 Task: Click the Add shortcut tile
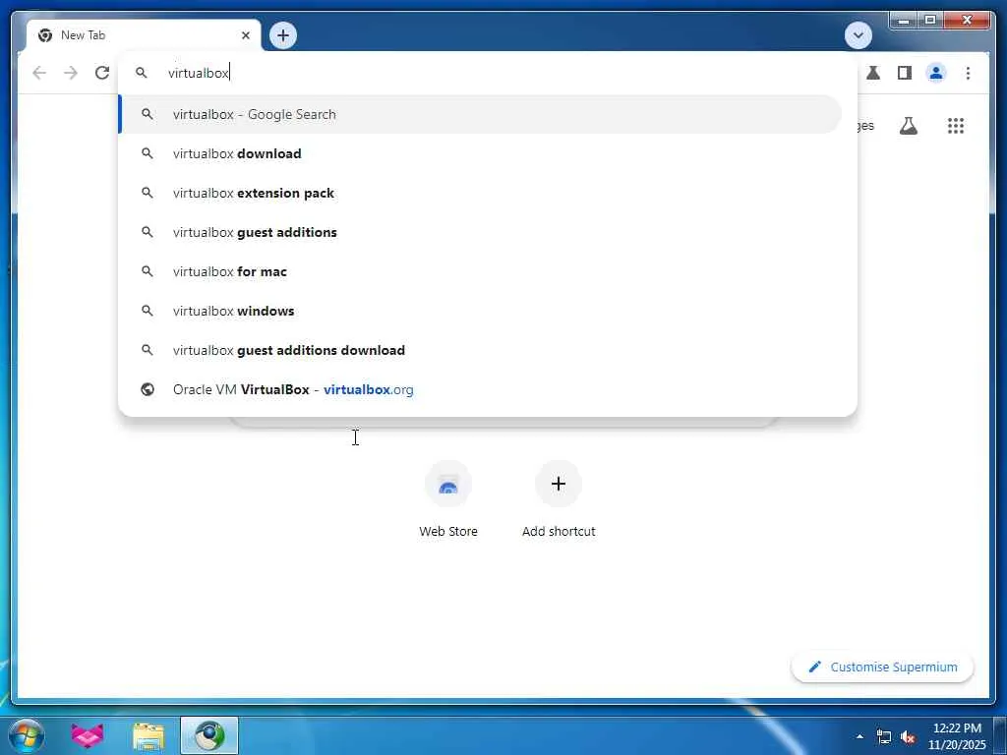[559, 499]
